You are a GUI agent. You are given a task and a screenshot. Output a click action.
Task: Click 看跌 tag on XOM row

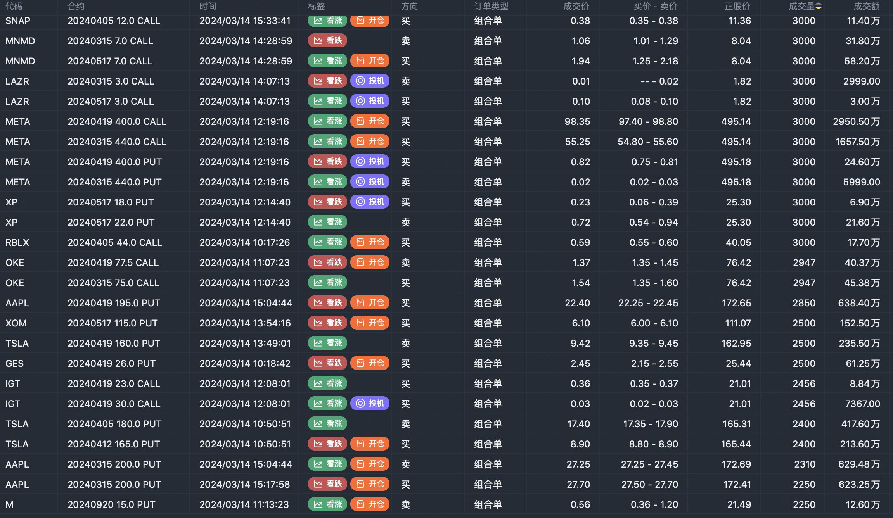pos(328,323)
